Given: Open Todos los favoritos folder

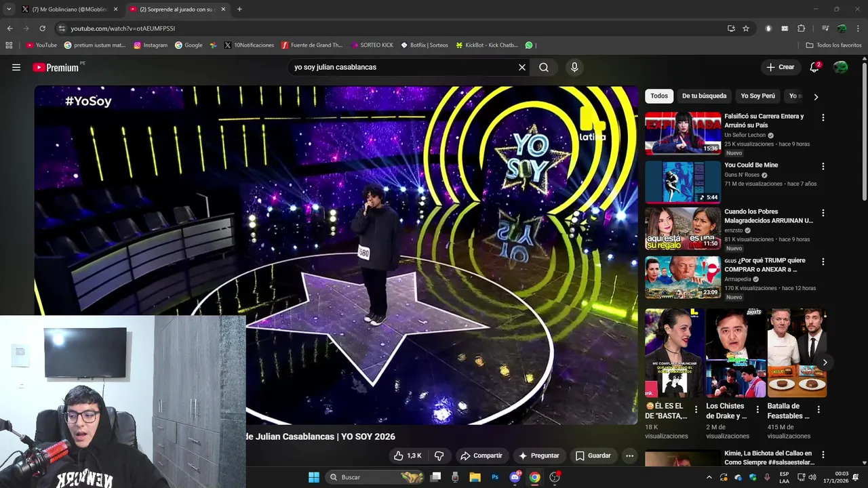Looking at the screenshot, I should tap(833, 45).
